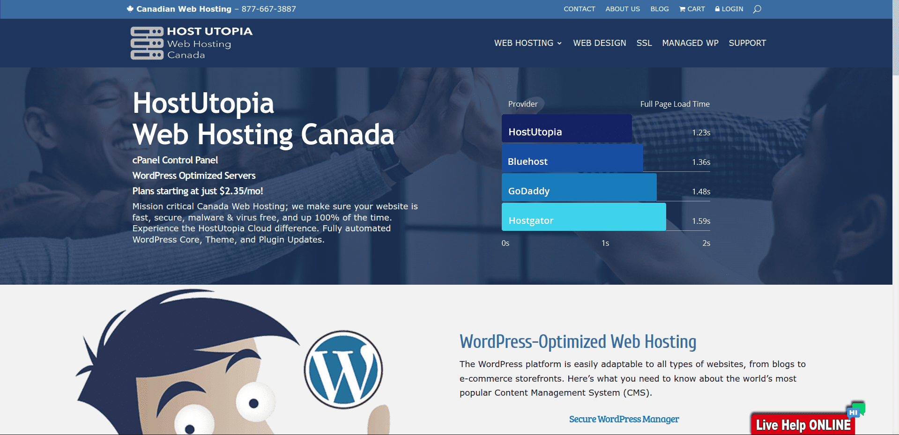Click the 0s axis label
Viewport: 899px width, 435px height.
pos(505,243)
